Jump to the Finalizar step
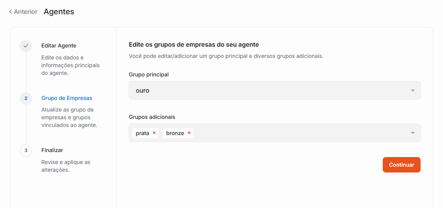Image resolution: width=443 pixels, height=208 pixels. (52, 150)
